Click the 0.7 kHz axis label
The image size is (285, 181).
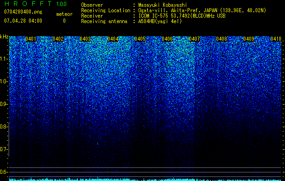click(x=4, y=149)
